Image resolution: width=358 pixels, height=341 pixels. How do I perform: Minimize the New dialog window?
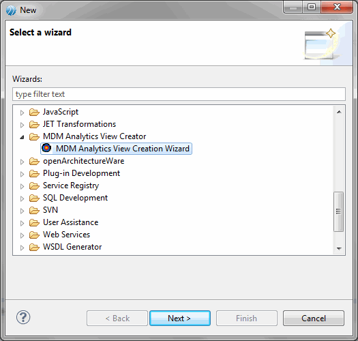coord(293,7)
